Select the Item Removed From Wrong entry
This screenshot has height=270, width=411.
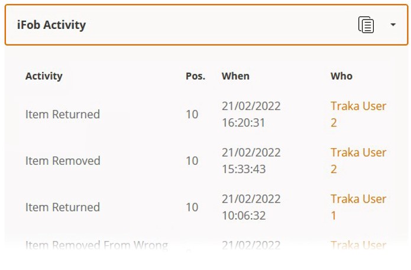click(96, 245)
